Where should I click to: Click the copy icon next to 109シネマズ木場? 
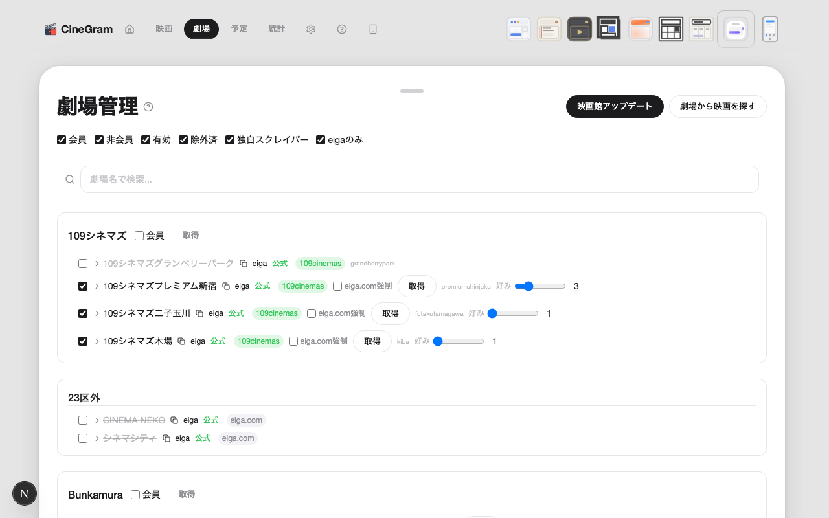(181, 341)
